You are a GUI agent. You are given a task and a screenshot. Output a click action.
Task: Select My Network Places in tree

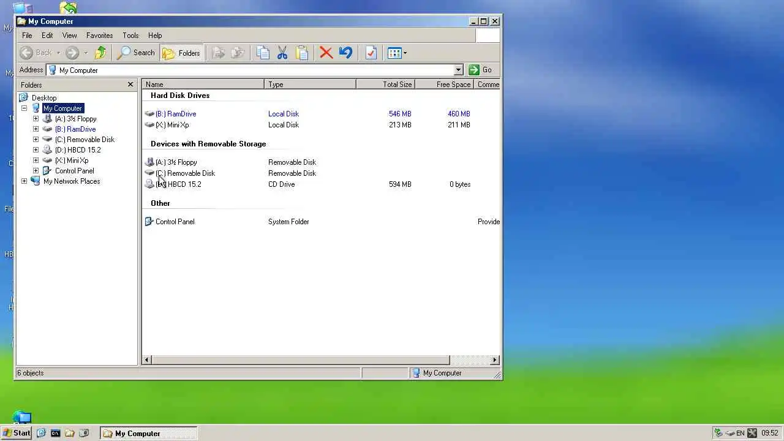point(72,181)
